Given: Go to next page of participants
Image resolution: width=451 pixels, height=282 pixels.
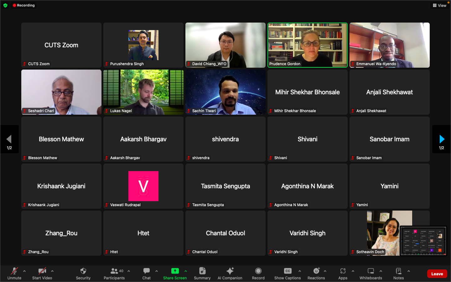Looking at the screenshot, I should coord(442,139).
